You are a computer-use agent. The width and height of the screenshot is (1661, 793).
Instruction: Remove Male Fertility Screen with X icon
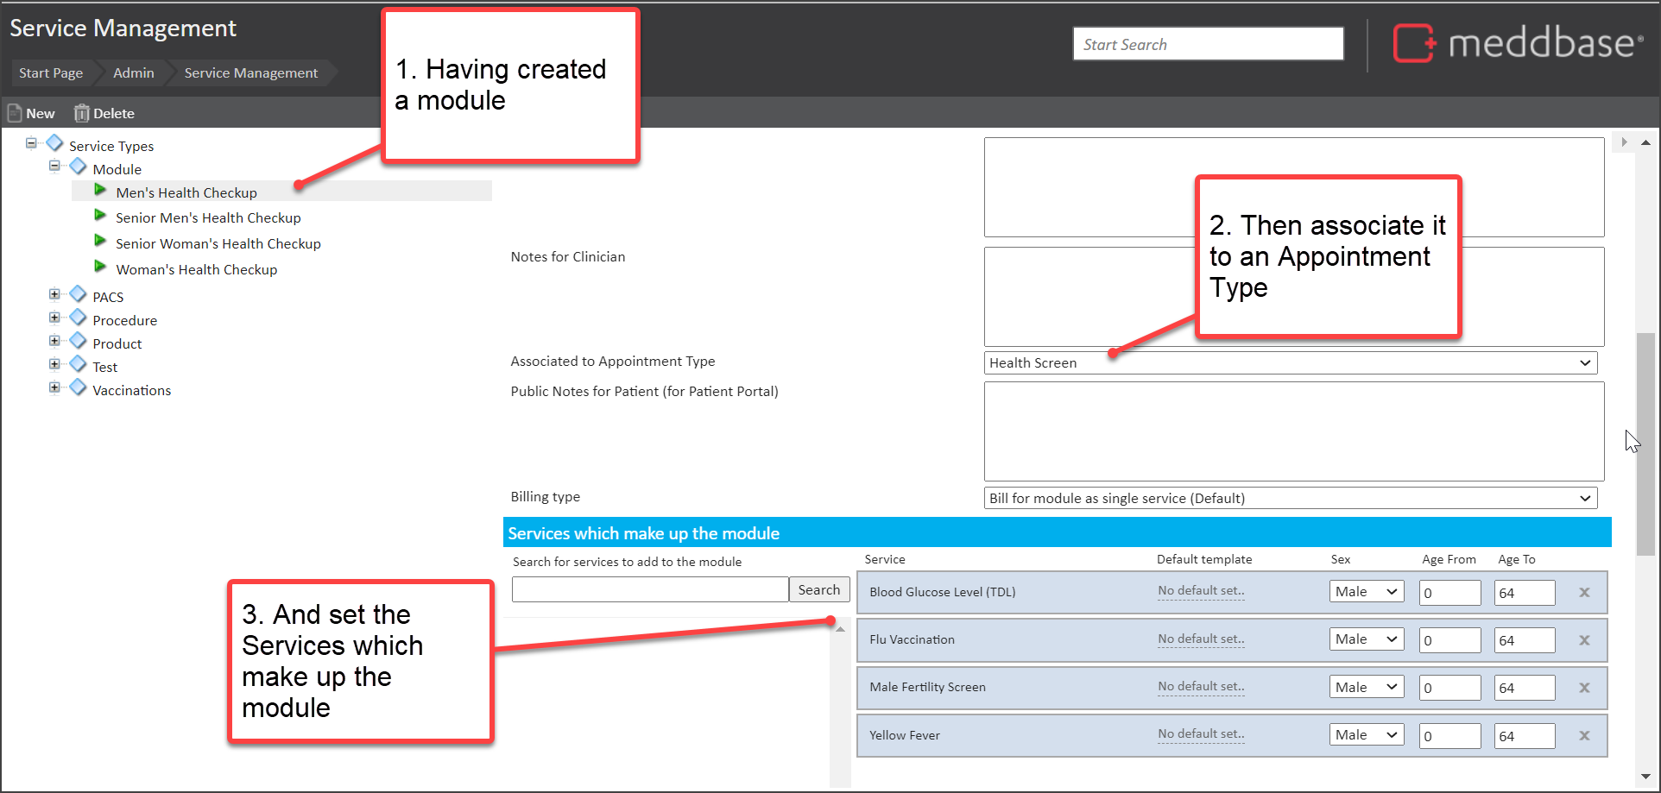pyautogui.click(x=1584, y=688)
